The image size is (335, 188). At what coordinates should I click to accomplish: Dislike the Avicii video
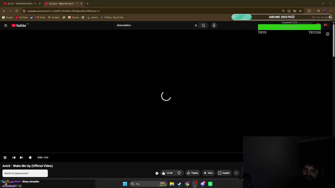point(179,173)
